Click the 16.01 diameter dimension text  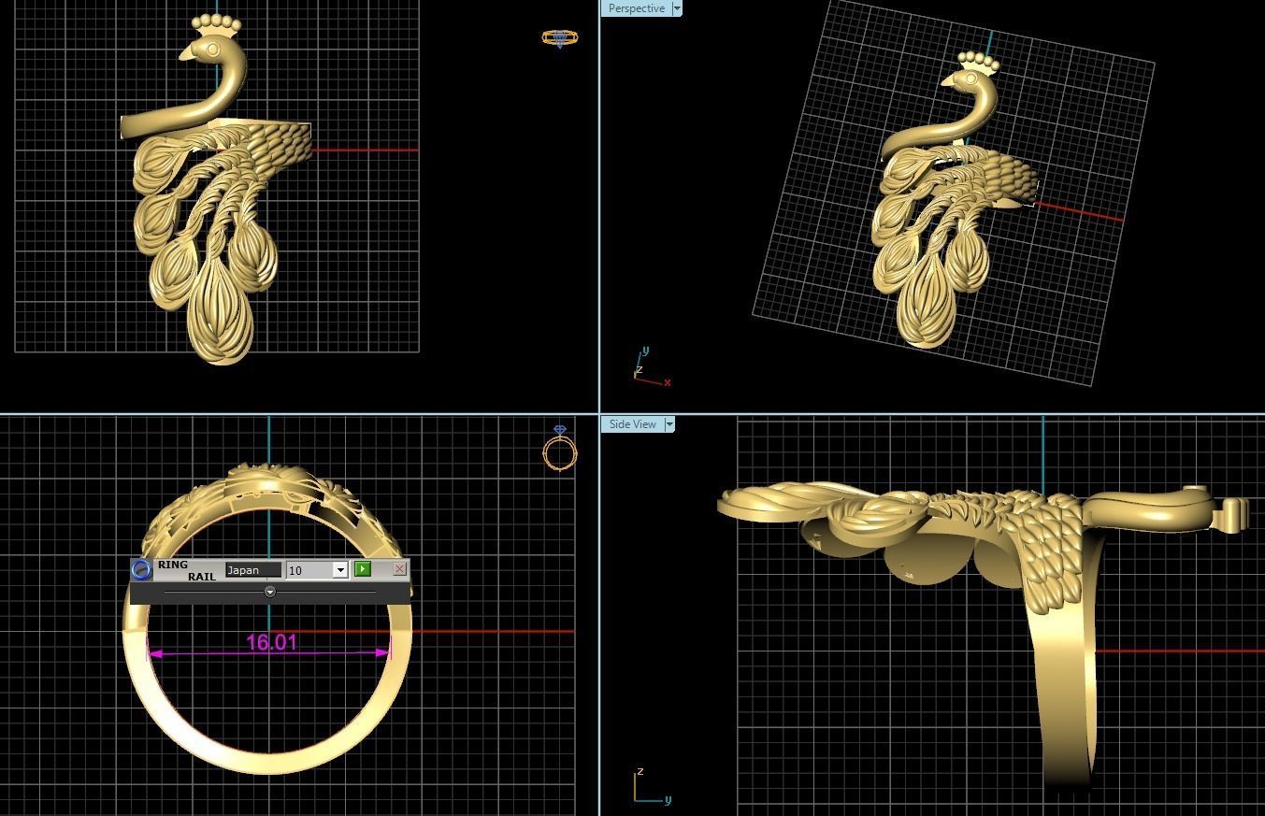pyautogui.click(x=272, y=642)
